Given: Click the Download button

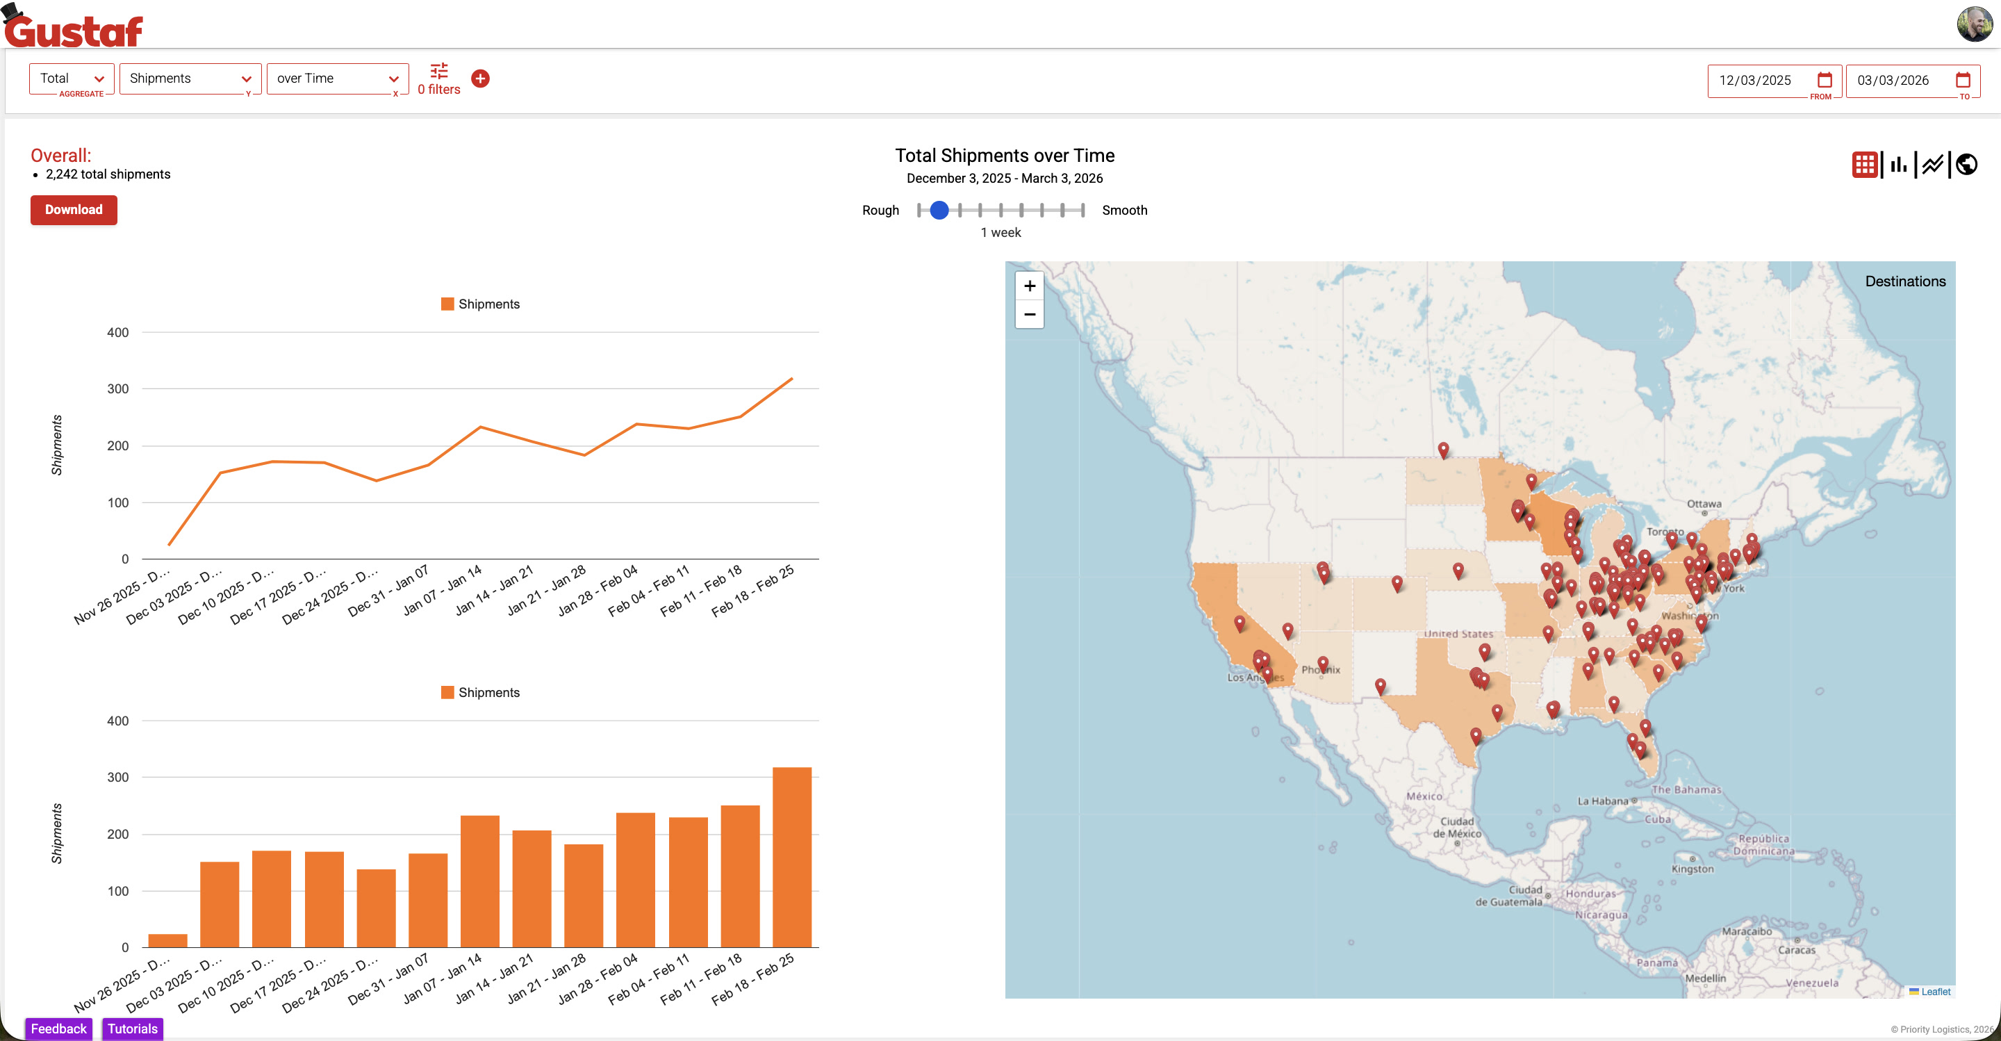Looking at the screenshot, I should (x=74, y=210).
